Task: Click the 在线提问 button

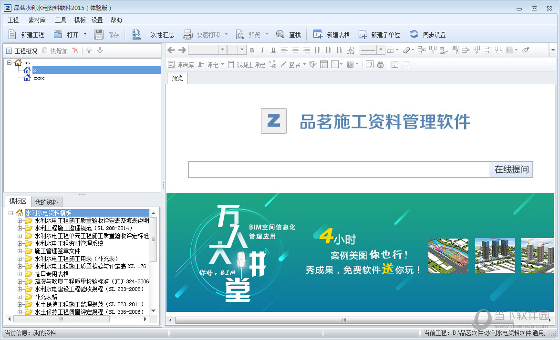Action: coord(511,170)
